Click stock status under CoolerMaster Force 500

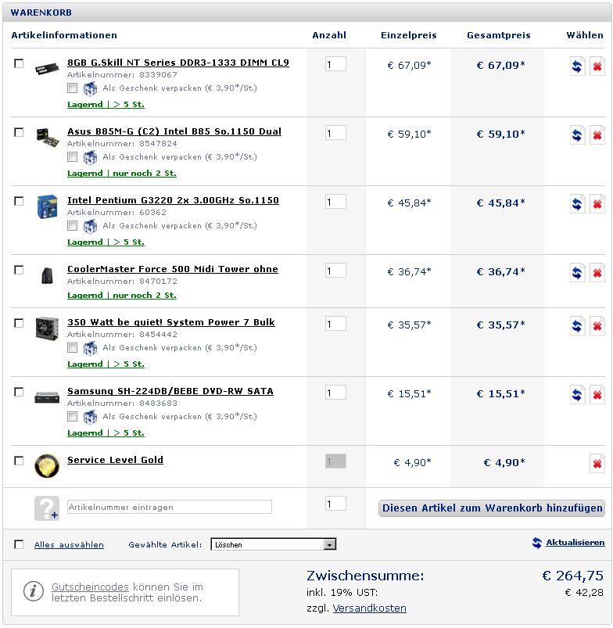[x=122, y=296]
